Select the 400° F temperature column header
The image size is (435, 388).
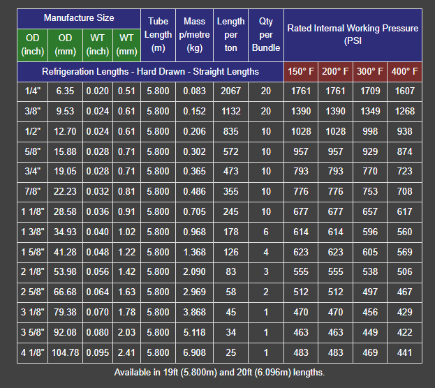click(404, 72)
